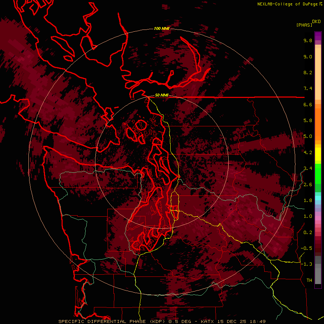Click the -0.5 value on the color scale
The height and width of the screenshot is (324, 324).
pyautogui.click(x=306, y=248)
